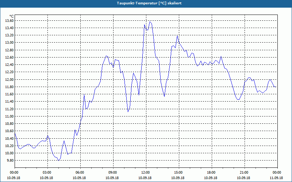292x182 pixels.
Task: Click the 12:00 time axis label
Action: click(x=146, y=173)
